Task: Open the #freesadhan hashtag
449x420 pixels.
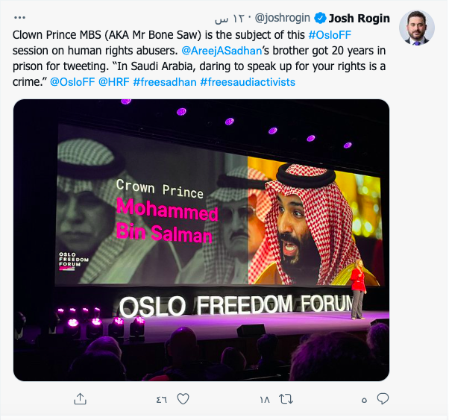Action: [x=165, y=82]
